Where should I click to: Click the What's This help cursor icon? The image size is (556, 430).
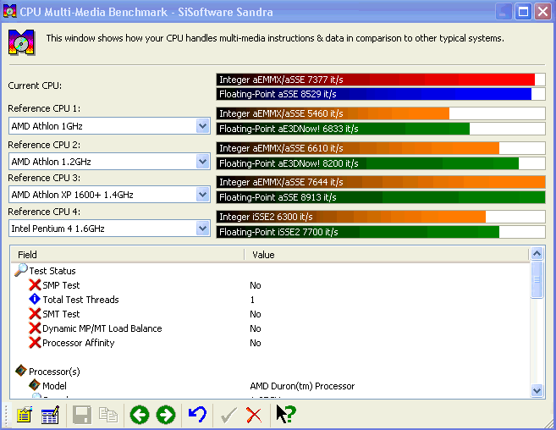286,414
